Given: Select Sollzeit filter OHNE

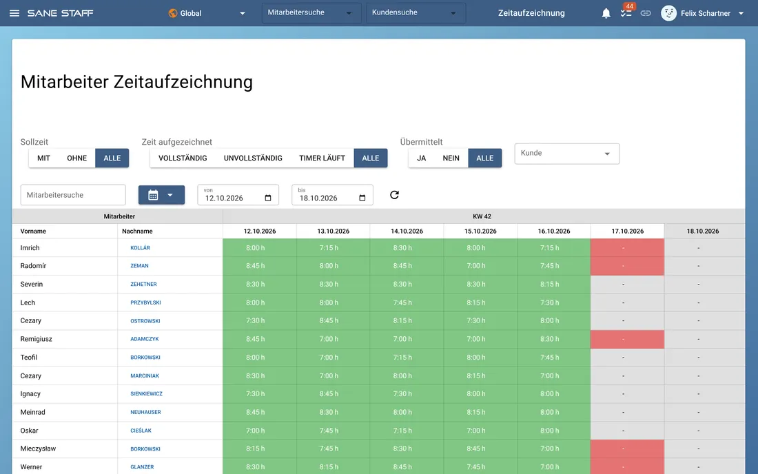Looking at the screenshot, I should click(77, 158).
